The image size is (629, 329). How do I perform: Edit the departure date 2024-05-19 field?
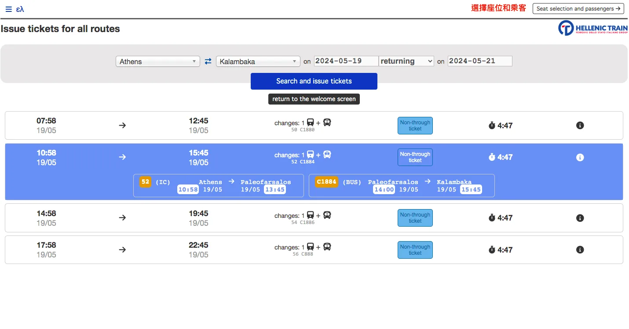[x=346, y=61]
